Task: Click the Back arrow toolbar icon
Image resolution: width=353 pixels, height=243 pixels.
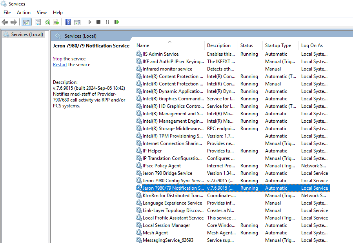Action: coord(5,22)
